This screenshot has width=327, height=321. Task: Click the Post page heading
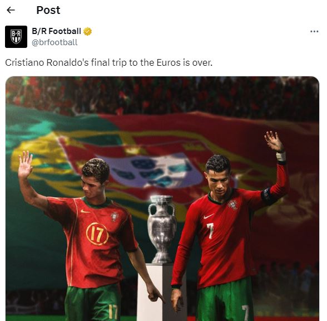pyautogui.click(x=48, y=10)
